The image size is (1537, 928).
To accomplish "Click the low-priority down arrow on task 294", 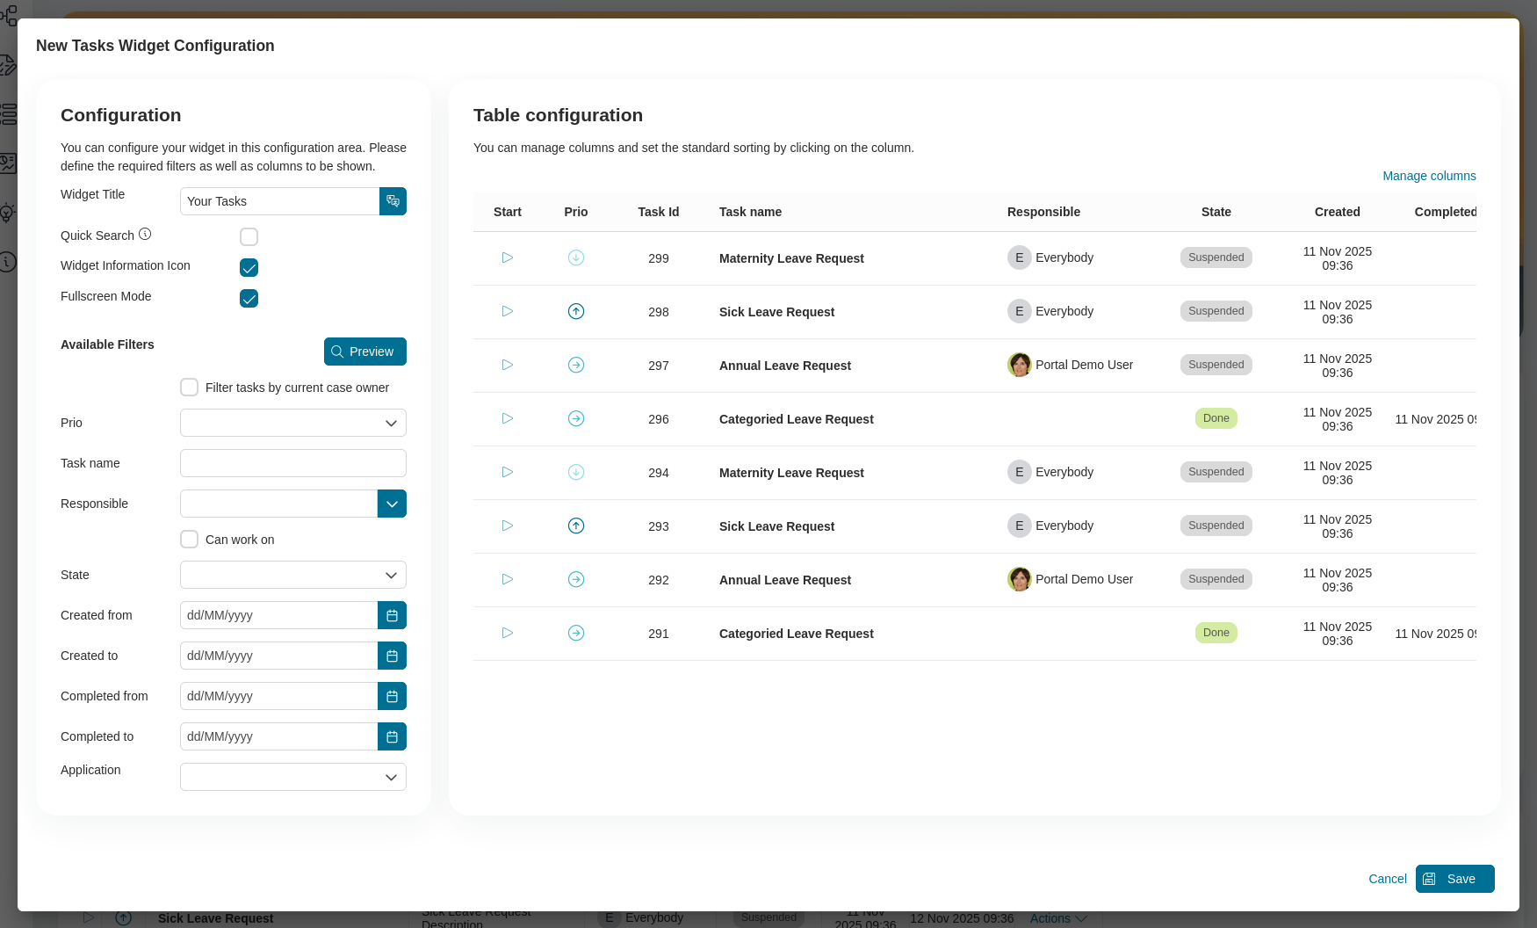I will click(576, 472).
